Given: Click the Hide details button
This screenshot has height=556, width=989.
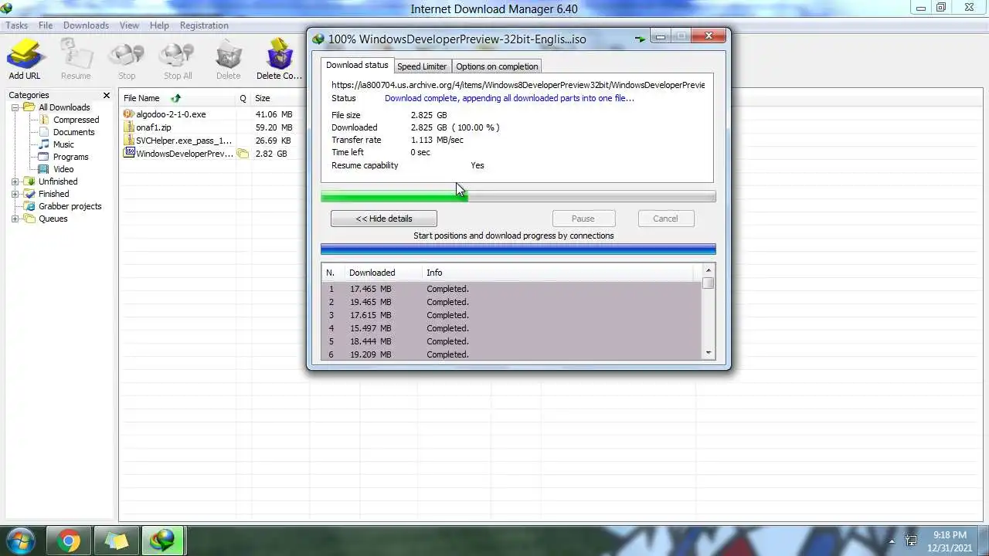Looking at the screenshot, I should (x=384, y=219).
